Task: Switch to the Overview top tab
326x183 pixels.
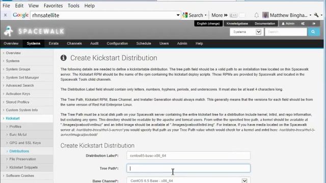Action: pyautogui.click(x=11, y=43)
